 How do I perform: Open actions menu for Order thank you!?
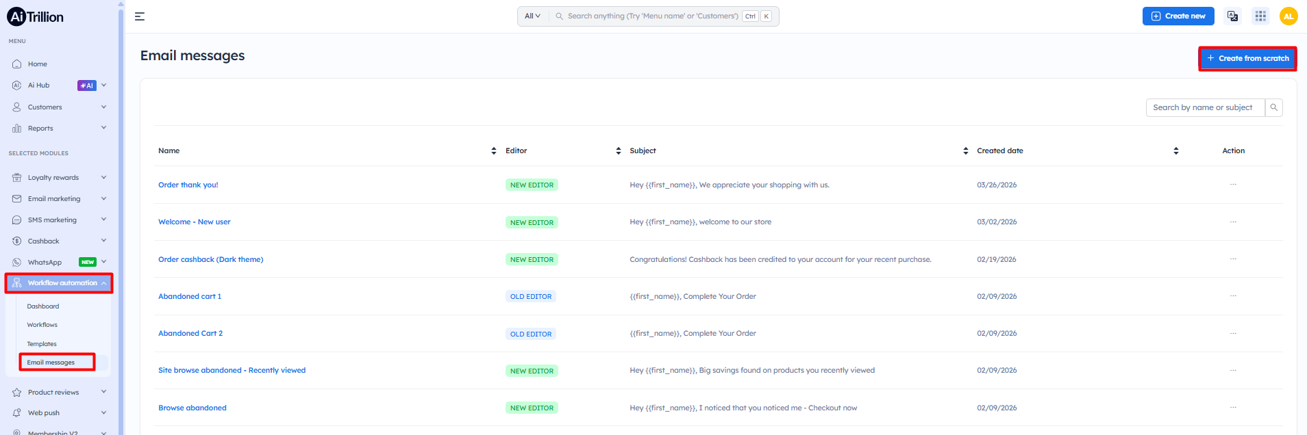[1233, 185]
